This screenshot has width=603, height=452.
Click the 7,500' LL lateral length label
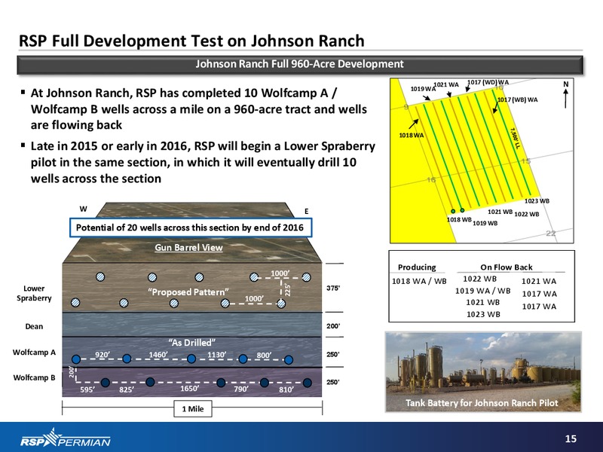[515, 139]
